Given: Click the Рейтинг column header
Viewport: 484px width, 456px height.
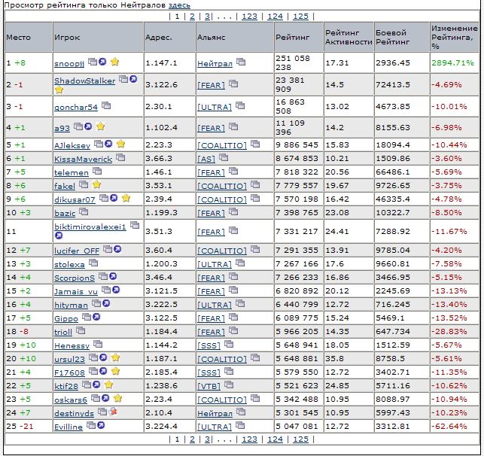Looking at the screenshot, I should (291, 36).
